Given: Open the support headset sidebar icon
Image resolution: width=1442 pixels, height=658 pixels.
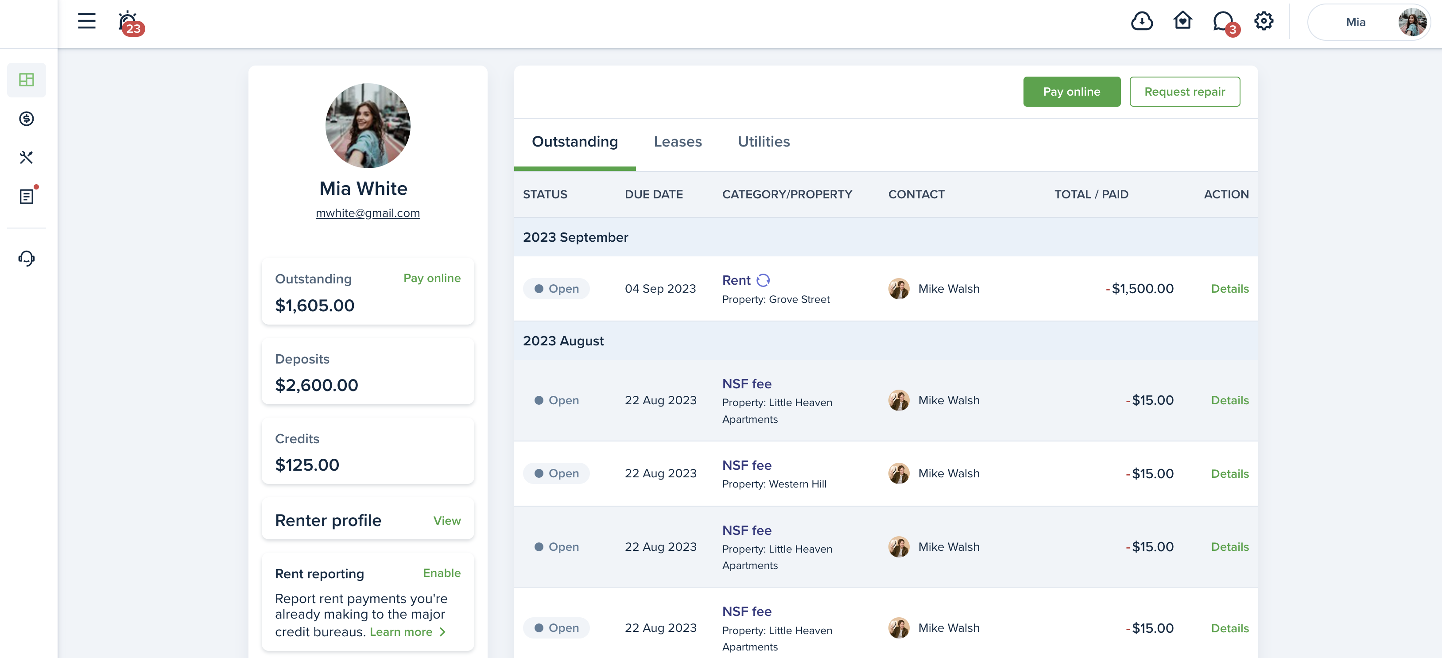Looking at the screenshot, I should point(26,258).
